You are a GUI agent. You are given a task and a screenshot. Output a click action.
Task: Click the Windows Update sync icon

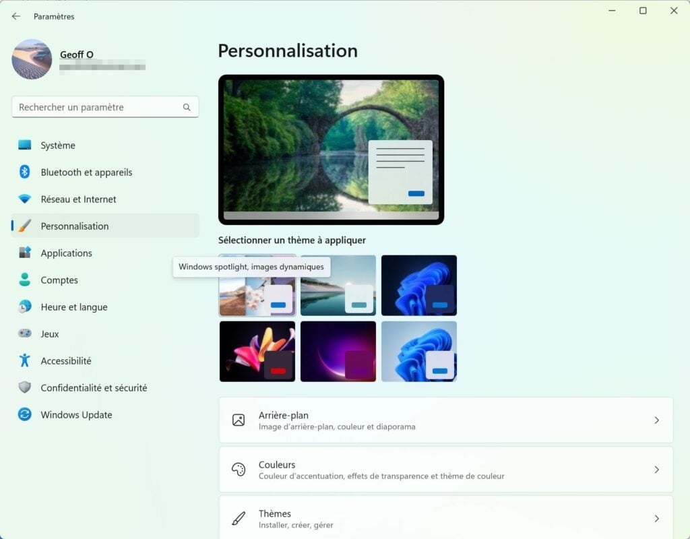tap(25, 414)
